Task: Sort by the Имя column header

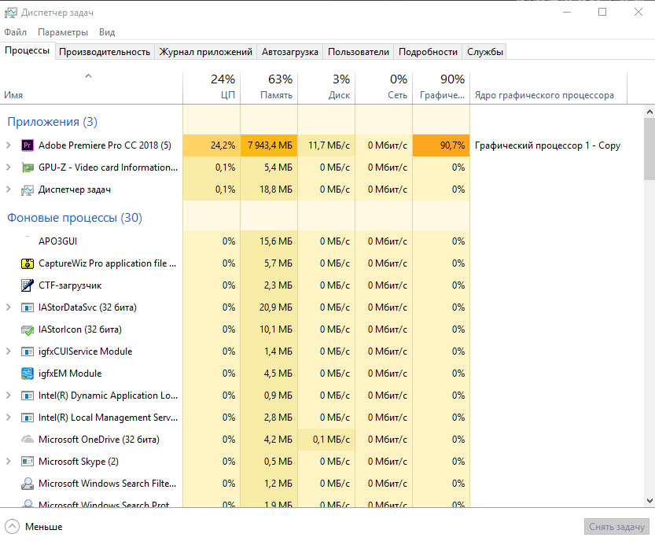Action: [91, 87]
